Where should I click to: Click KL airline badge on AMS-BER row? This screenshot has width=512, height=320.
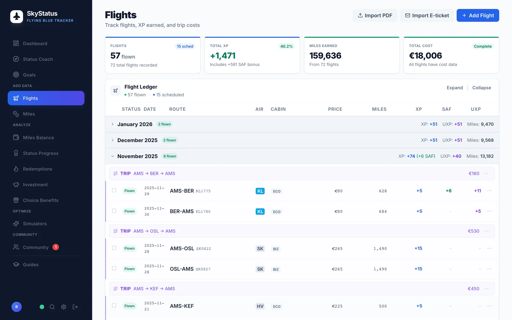pos(260,191)
